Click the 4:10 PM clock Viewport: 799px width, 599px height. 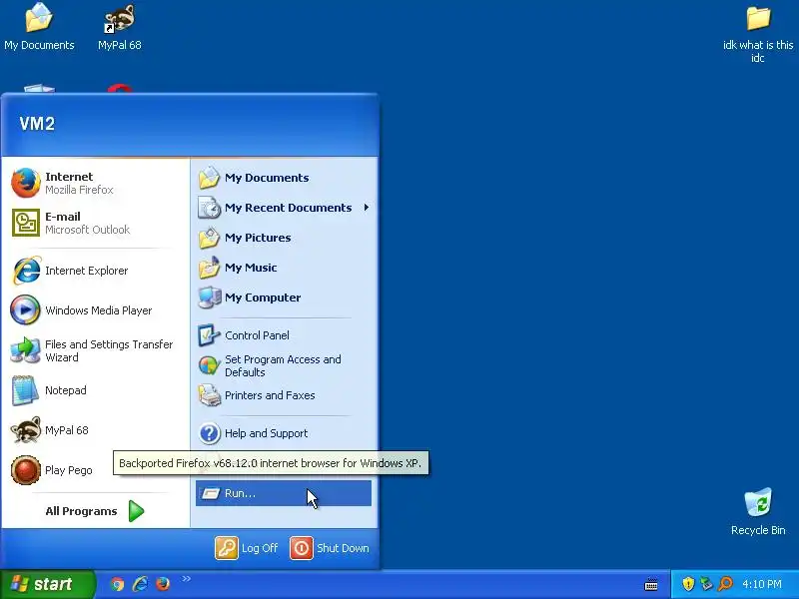[762, 584]
